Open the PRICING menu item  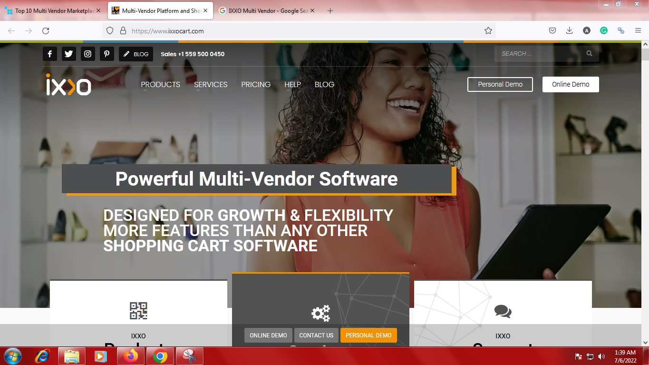pyautogui.click(x=256, y=84)
